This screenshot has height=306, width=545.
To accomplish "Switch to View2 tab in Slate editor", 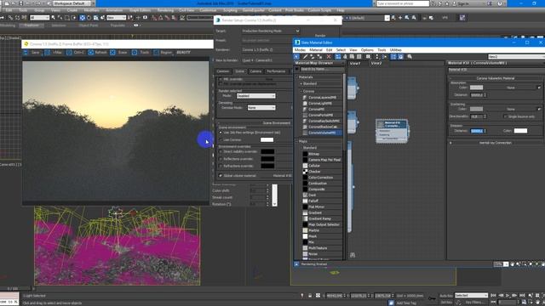I will coord(376,64).
